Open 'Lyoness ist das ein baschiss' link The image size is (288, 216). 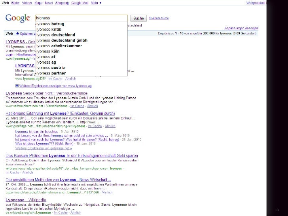(x=36, y=132)
